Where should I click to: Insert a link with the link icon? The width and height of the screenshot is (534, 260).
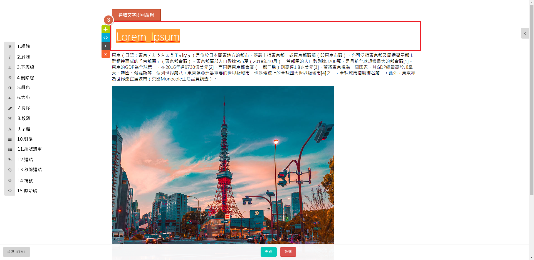pyautogui.click(x=10, y=160)
